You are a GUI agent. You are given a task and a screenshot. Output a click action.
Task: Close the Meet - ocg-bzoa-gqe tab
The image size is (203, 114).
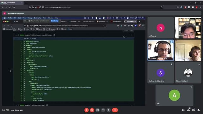[x=22, y=3]
